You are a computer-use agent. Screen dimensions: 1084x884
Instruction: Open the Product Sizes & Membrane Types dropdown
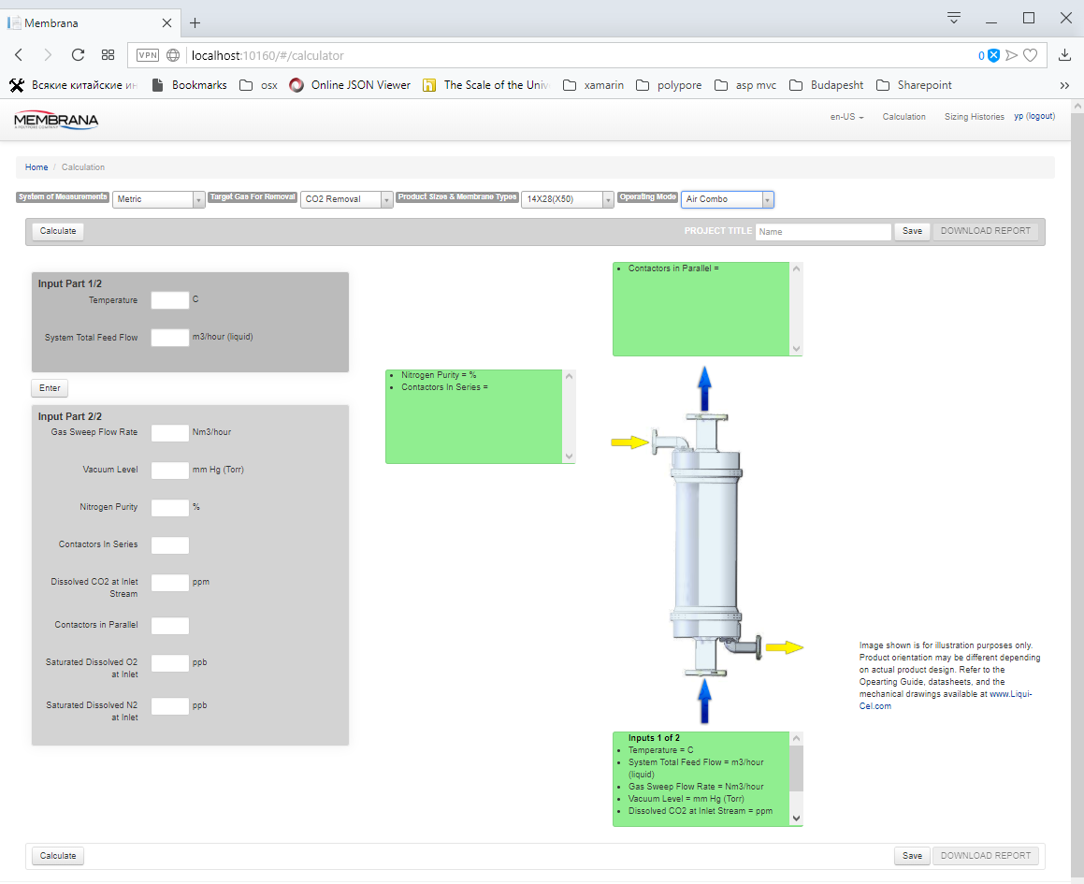[x=568, y=199]
